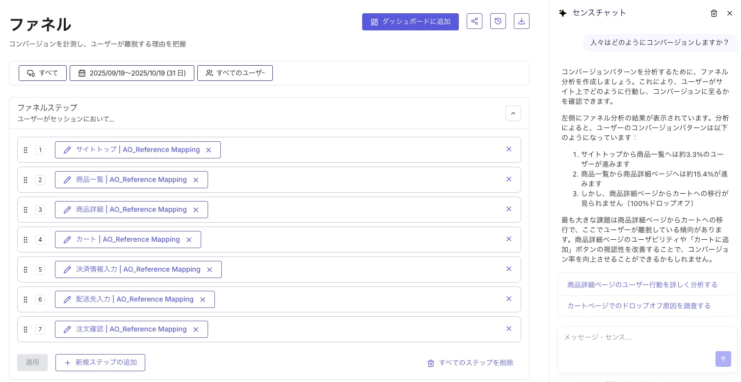Click the drag handle of step 7
The height and width of the screenshot is (382, 741).
(x=26, y=330)
